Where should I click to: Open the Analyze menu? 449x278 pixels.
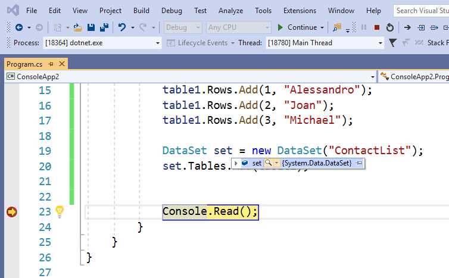[x=231, y=11]
